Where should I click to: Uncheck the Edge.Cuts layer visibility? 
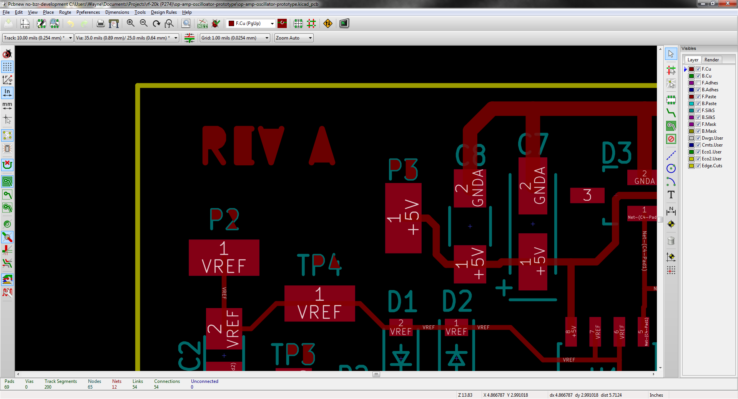point(698,166)
